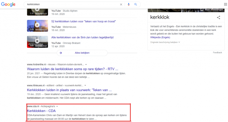Screen dimensions: 228x122
Task: Share the kerkklok knowledge panel
Action: click(x=219, y=18)
